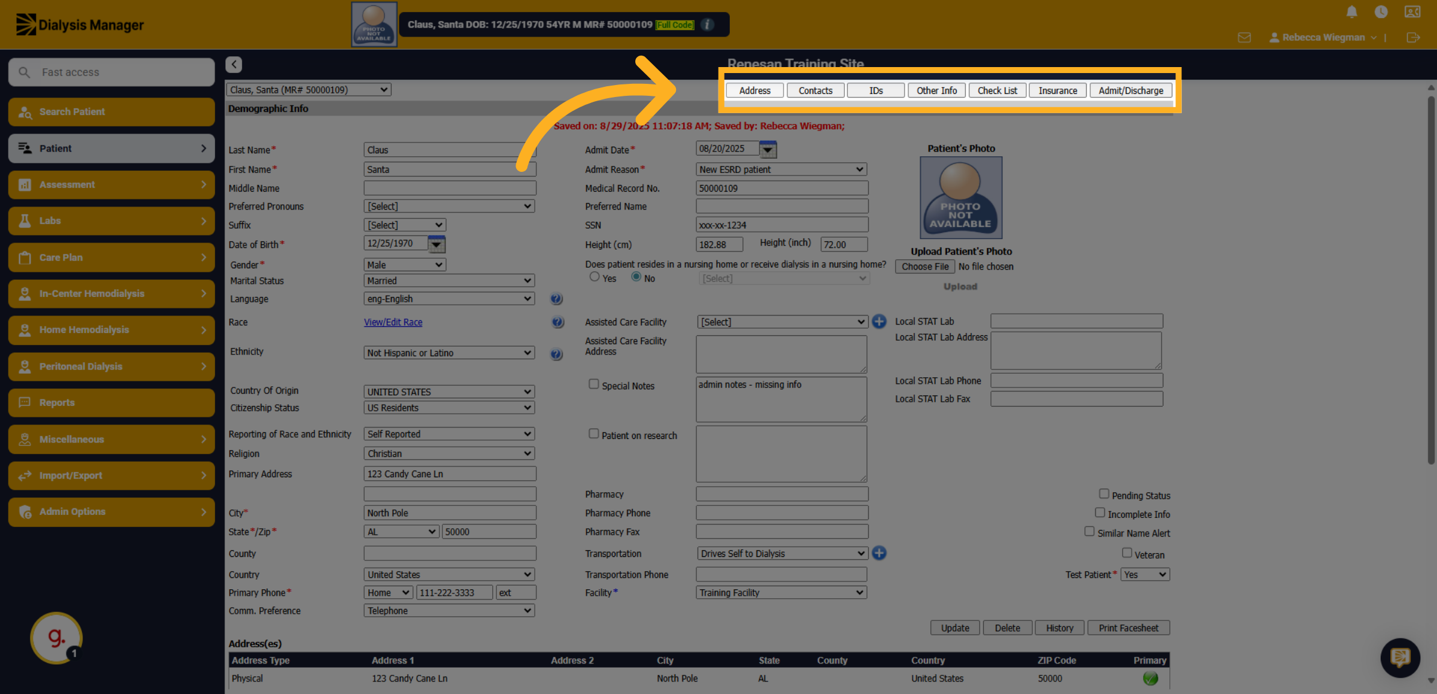This screenshot has height=694, width=1437.
Task: Click Choose File for patient photo
Action: [925, 267]
